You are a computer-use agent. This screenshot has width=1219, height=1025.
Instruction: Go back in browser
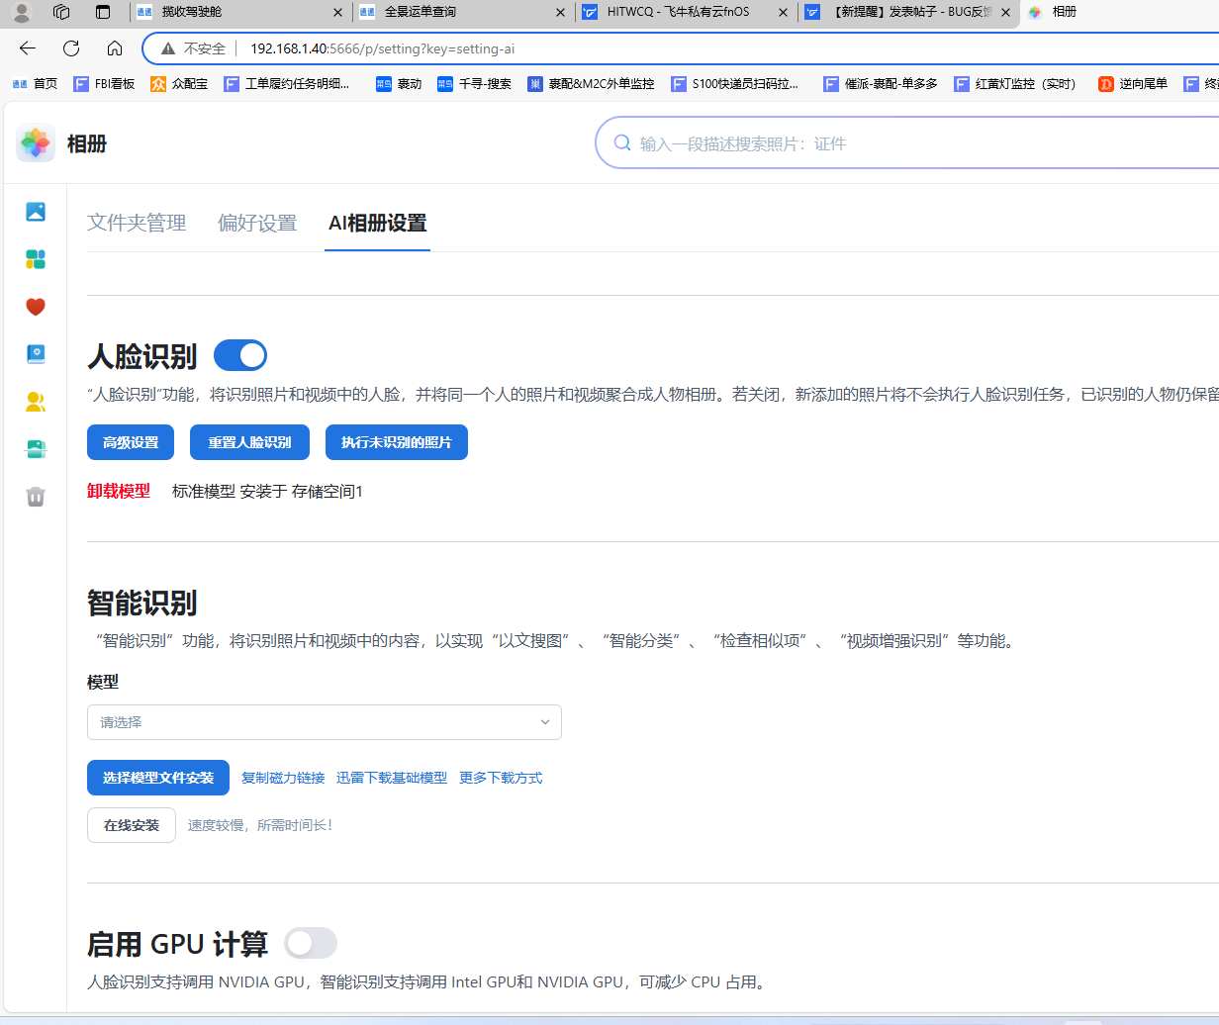(28, 48)
